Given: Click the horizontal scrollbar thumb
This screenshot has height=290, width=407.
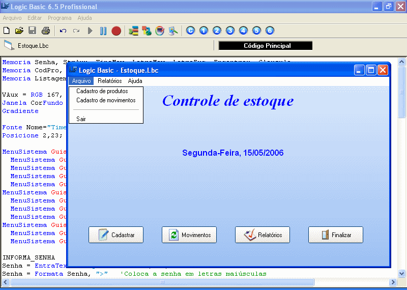Looking at the screenshot, I should (162, 282).
